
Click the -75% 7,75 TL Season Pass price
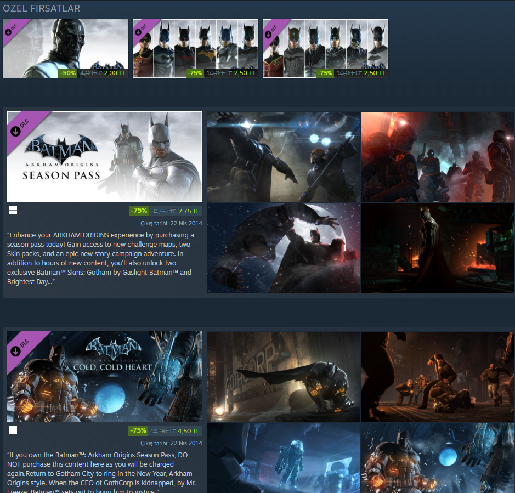pos(165,211)
